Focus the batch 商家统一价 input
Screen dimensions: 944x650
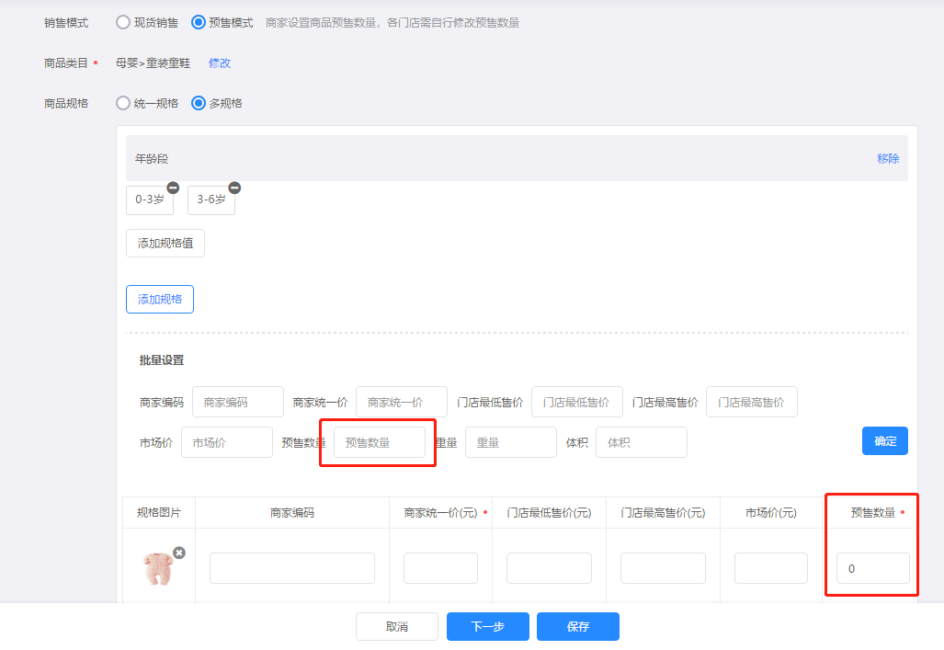402,402
